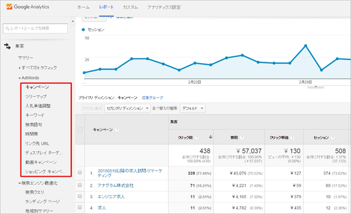Open アナリティクス設定 tab
The height and width of the screenshot is (214, 351).
[x=164, y=7]
